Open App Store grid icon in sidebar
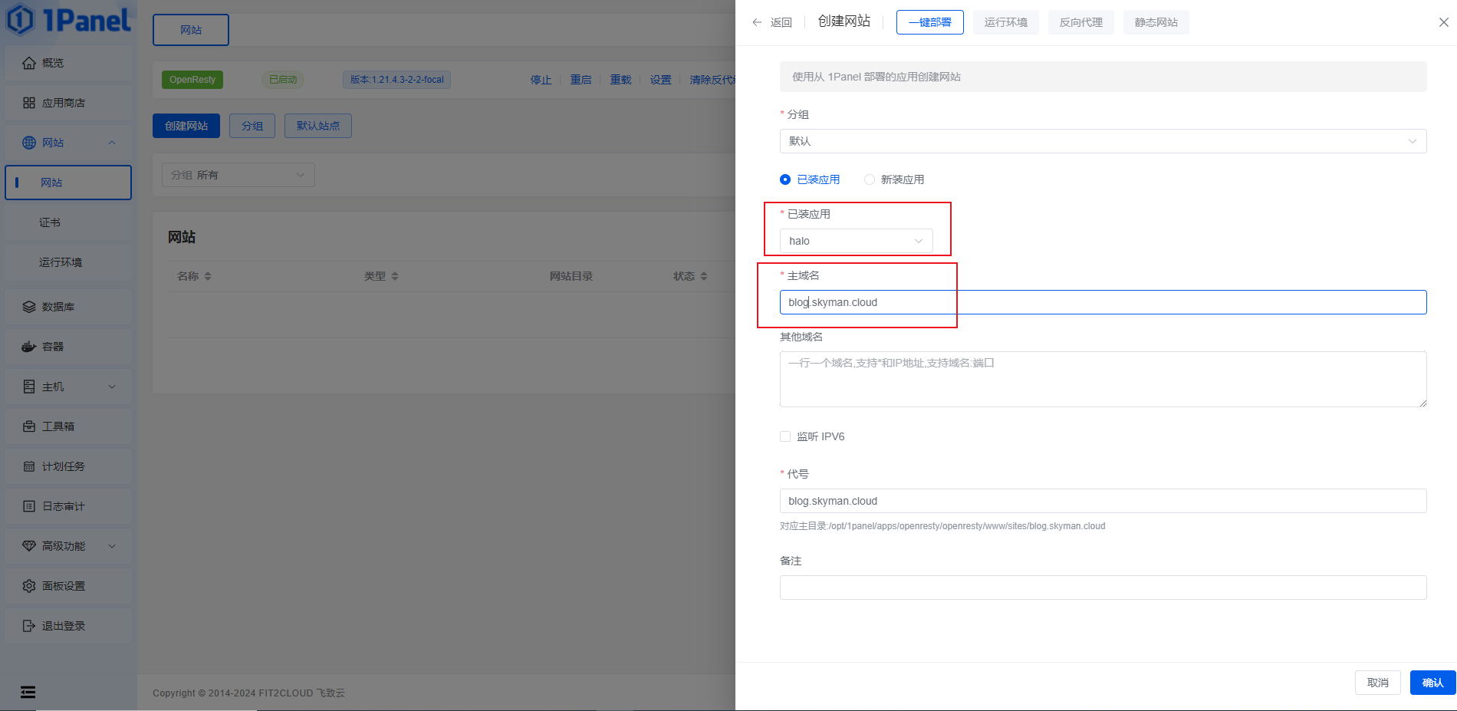Viewport: 1457px width, 711px height. point(29,103)
